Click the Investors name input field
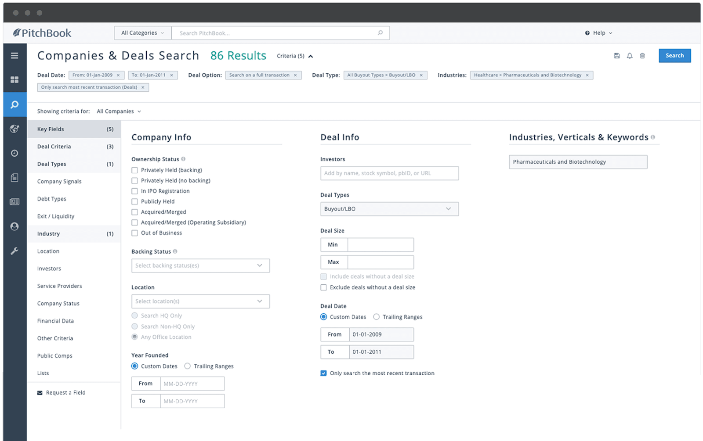This screenshot has height=441, width=703. pos(389,173)
